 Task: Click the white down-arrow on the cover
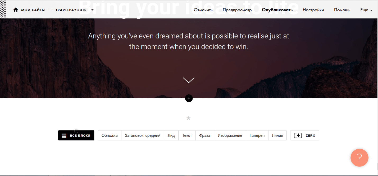pyautogui.click(x=188, y=80)
